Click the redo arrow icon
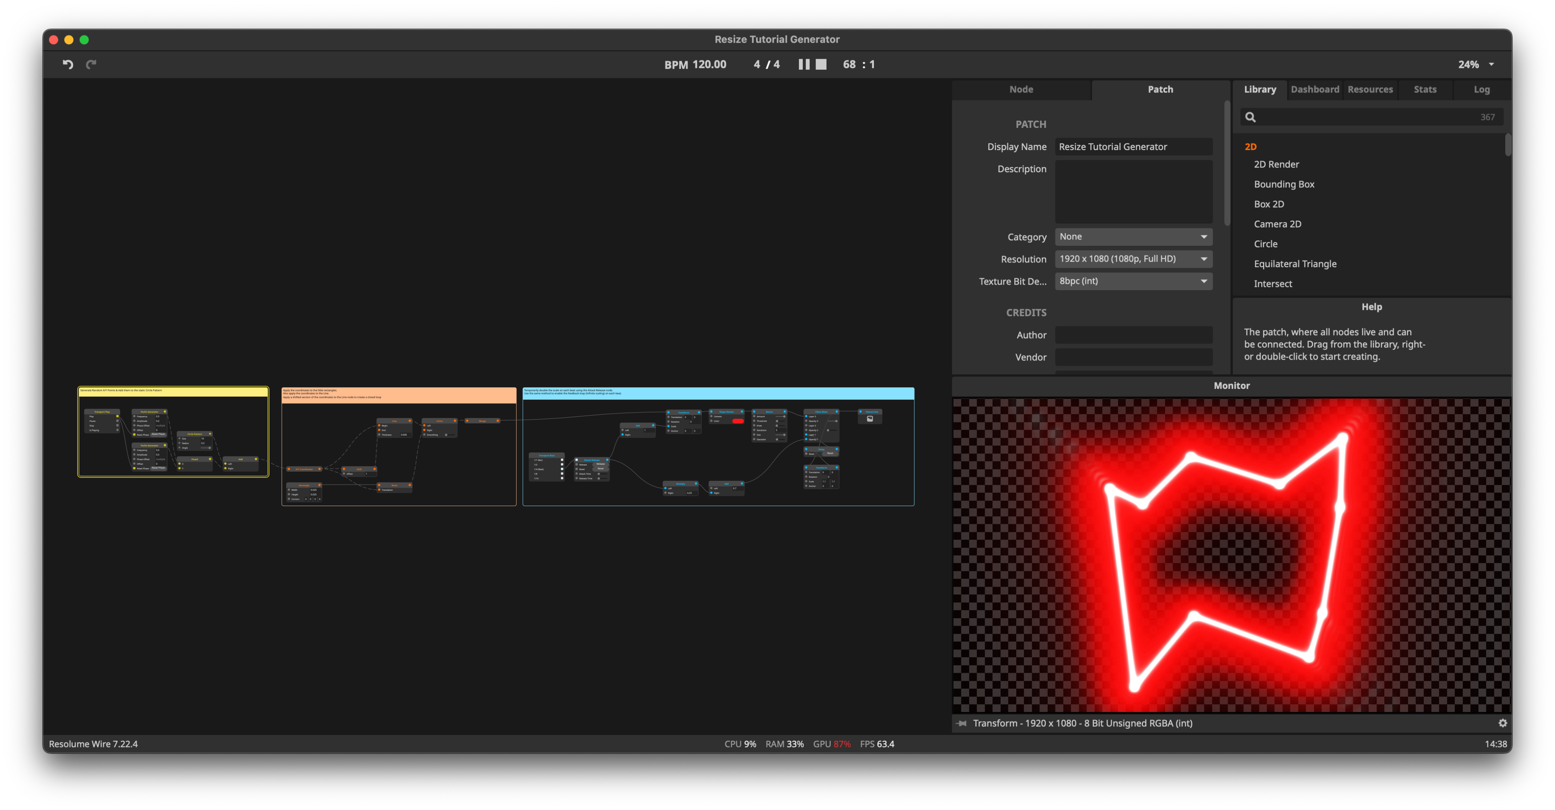Viewport: 1555px width, 810px height. pos(91,64)
